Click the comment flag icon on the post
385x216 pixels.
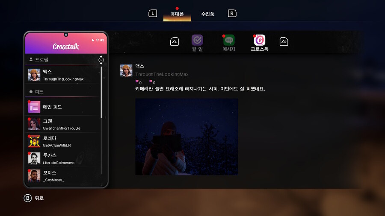[151, 81]
